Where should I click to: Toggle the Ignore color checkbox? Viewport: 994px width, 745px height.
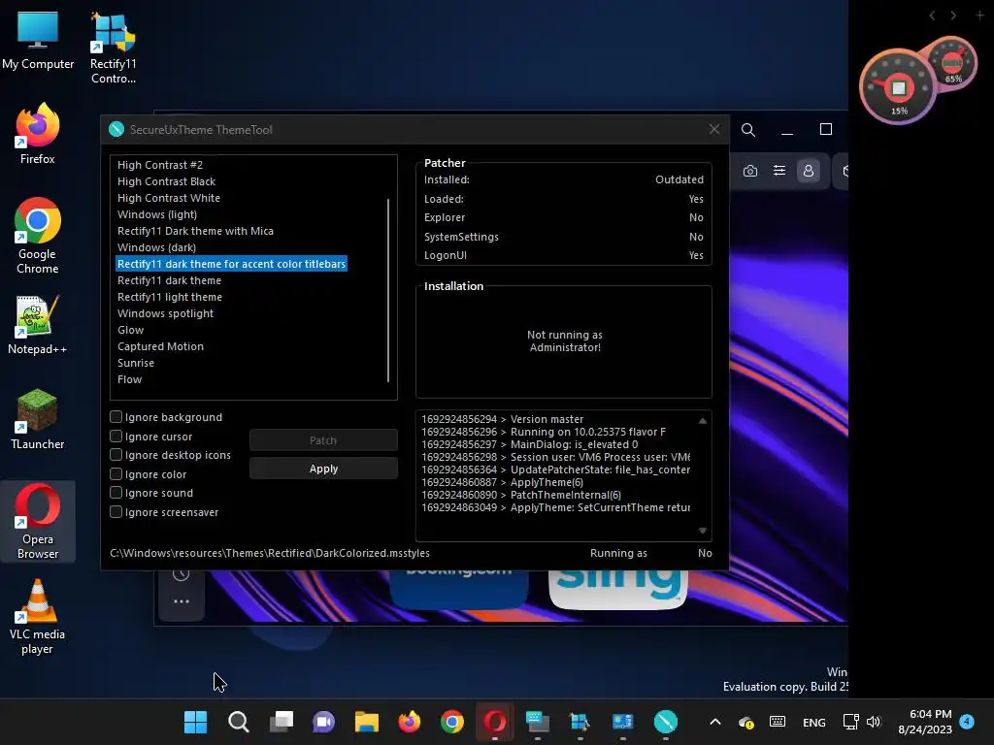(116, 473)
